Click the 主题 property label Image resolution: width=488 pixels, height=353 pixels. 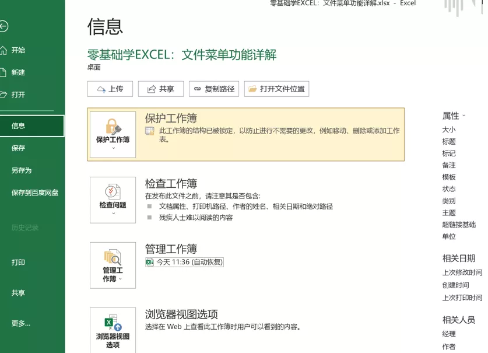(x=449, y=213)
